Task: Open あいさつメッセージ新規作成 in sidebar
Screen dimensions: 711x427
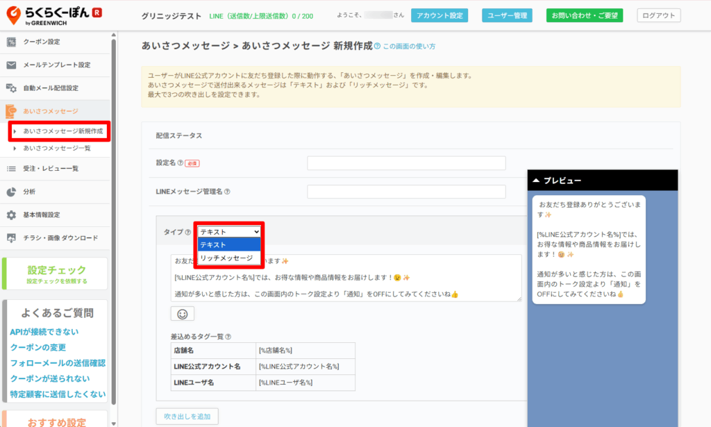Action: pyautogui.click(x=62, y=131)
